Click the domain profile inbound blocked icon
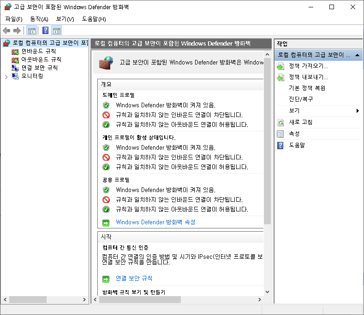The height and width of the screenshot is (315, 364). click(x=106, y=115)
